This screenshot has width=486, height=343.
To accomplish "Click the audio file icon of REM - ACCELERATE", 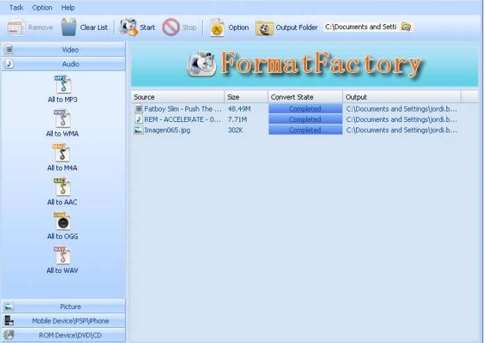I will tap(139, 119).
